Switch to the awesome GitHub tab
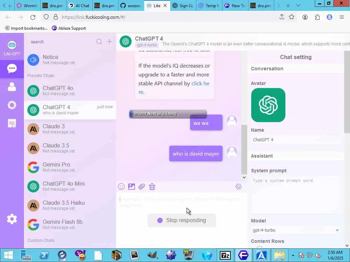The width and height of the screenshot is (350, 262). [x=131, y=5]
